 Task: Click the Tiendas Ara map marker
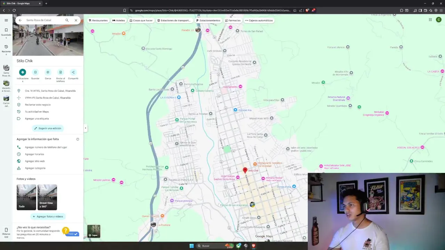[x=235, y=110]
